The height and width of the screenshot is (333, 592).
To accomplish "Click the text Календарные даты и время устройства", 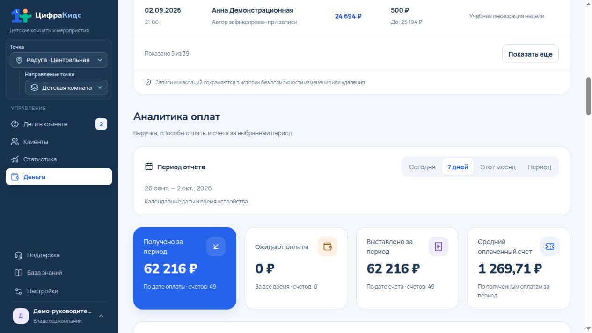I will pyautogui.click(x=196, y=202).
